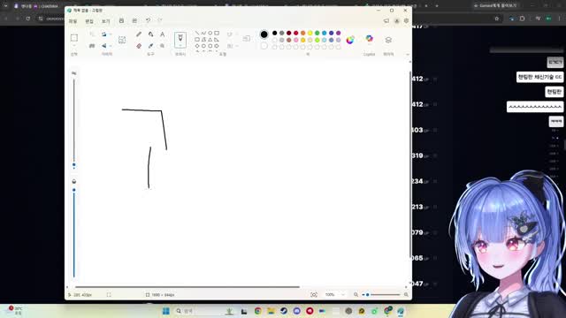Screen dimensions: 566x318
Task: Select the Magnifier tool
Action: (162, 46)
